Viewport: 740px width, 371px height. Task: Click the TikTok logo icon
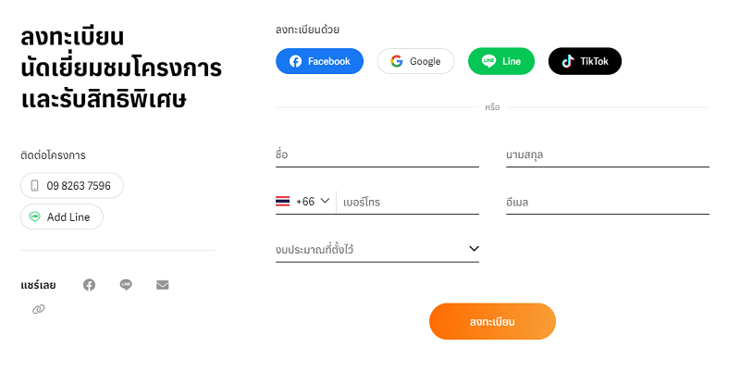click(x=568, y=61)
